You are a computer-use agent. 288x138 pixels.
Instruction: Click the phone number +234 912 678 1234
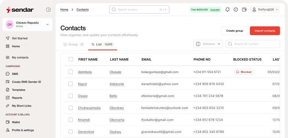[208, 120]
